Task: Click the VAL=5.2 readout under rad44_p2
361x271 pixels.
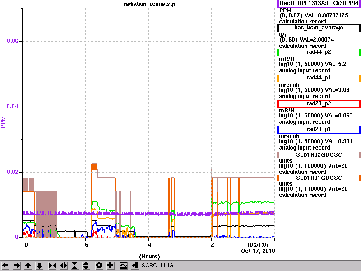Action: (x=335, y=64)
